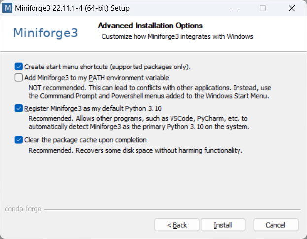This screenshot has height=239, width=307.
Task: Click the conda-forge branding text
Action: pyautogui.click(x=23, y=209)
